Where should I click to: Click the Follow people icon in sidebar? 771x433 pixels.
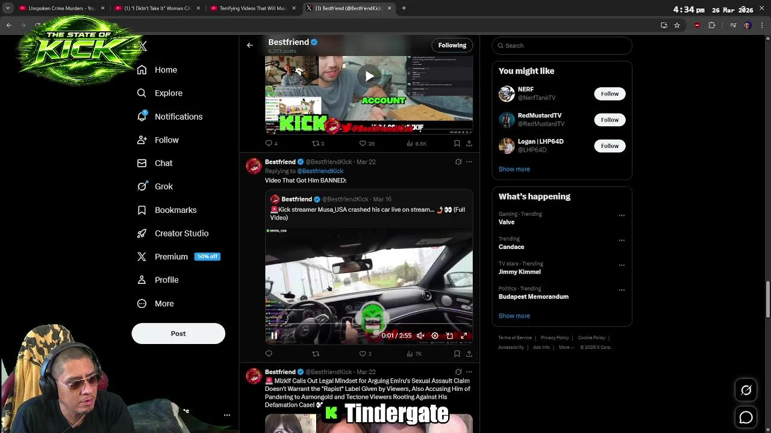pyautogui.click(x=142, y=140)
